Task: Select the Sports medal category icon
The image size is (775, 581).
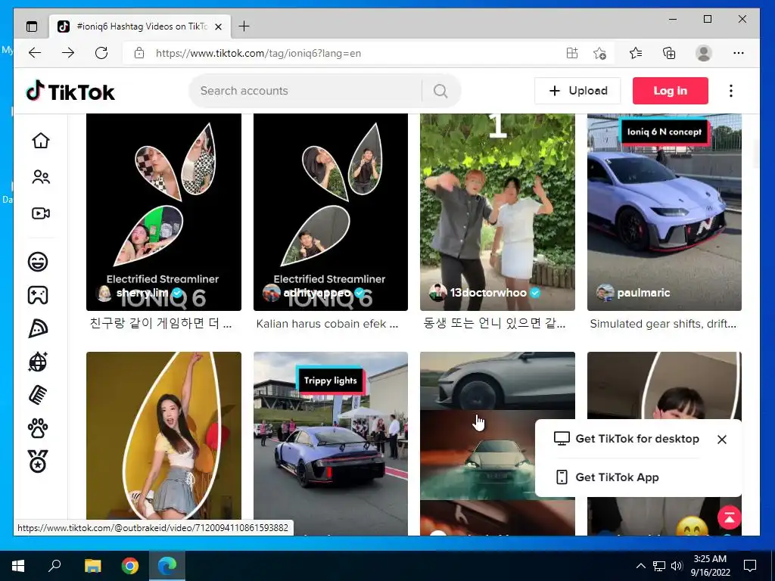Action: [38, 461]
